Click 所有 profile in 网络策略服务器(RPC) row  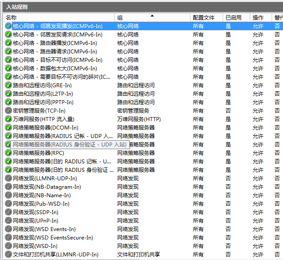pos(198,153)
